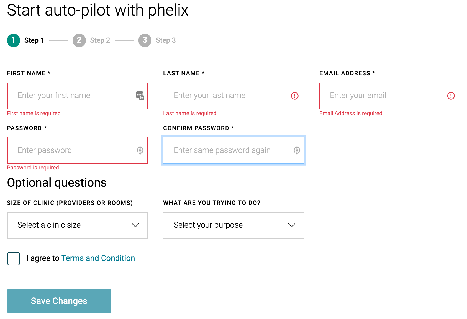This screenshot has width=467, height=319.
Task: Open the Select a clinic size dropdown
Action: pos(78,225)
